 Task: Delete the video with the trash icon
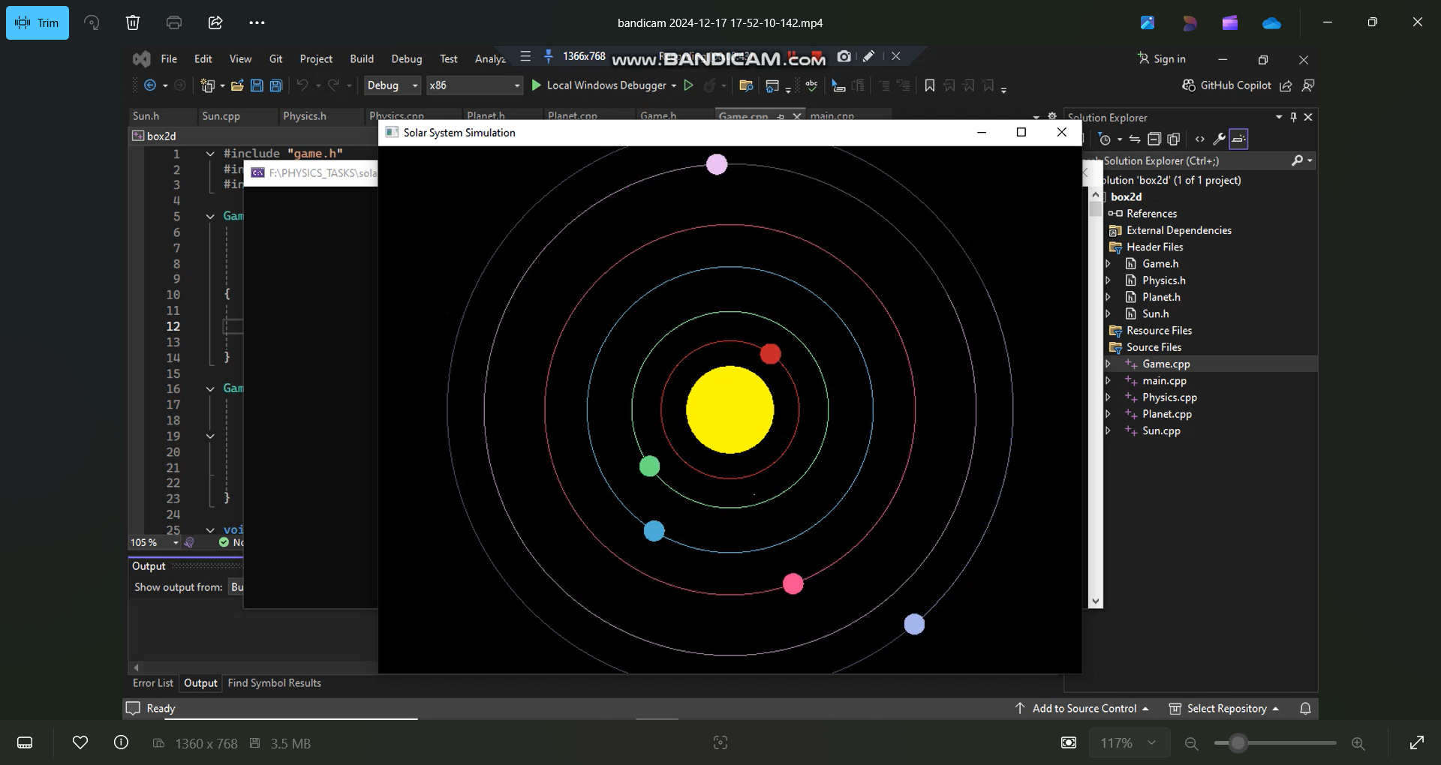133,22
